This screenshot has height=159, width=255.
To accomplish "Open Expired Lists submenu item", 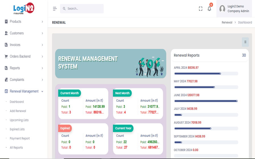I will point(17,129).
